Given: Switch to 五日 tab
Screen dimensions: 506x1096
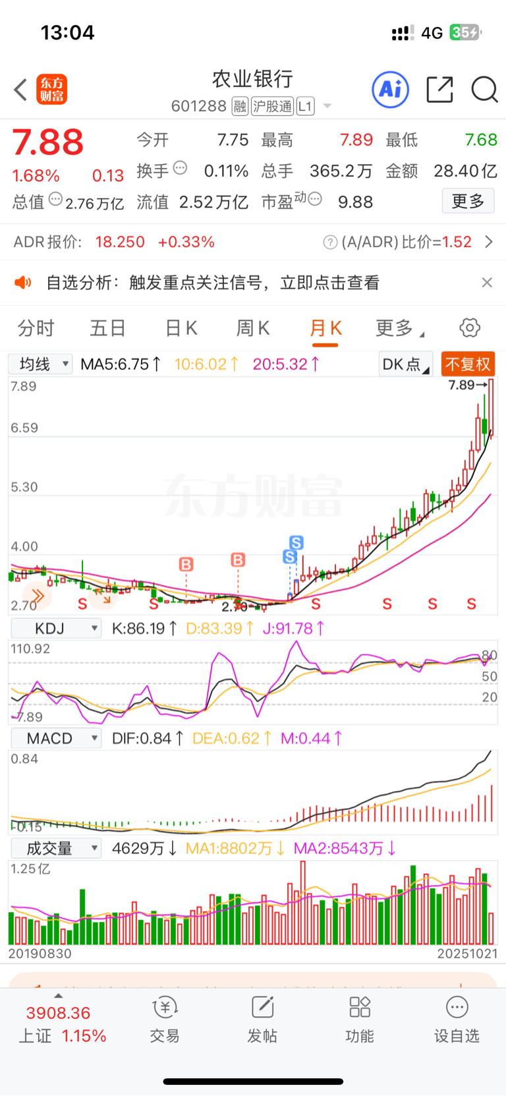Looking at the screenshot, I should coord(107,328).
